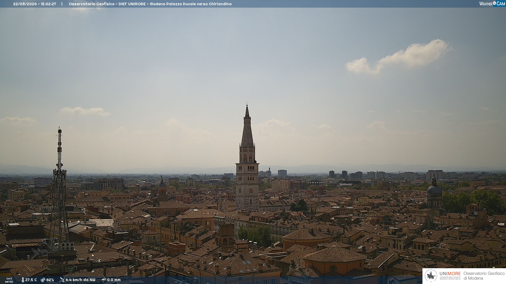Click the rain umbrella precipitation icon
Screen dimensions: 506x284
104,280
